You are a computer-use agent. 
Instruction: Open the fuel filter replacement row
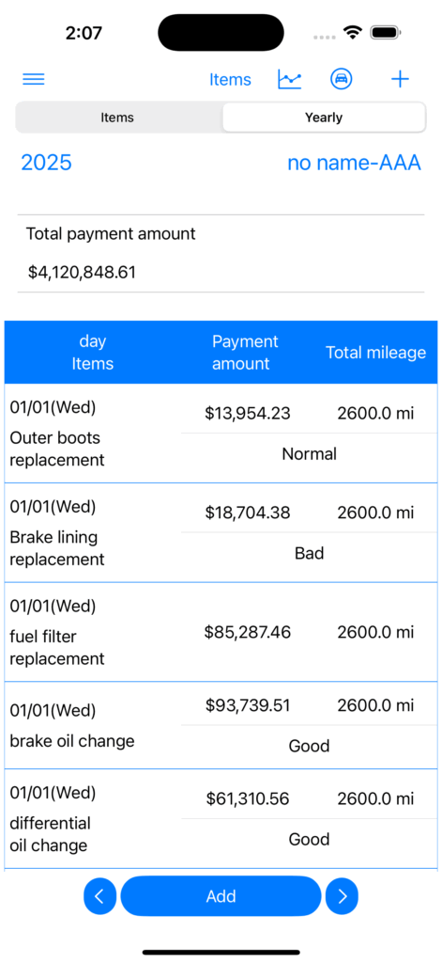click(221, 632)
